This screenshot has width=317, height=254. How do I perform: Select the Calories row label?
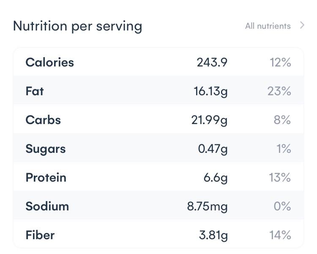(49, 62)
